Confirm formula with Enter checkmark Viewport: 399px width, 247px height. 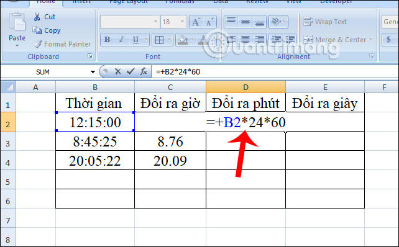[131, 71]
